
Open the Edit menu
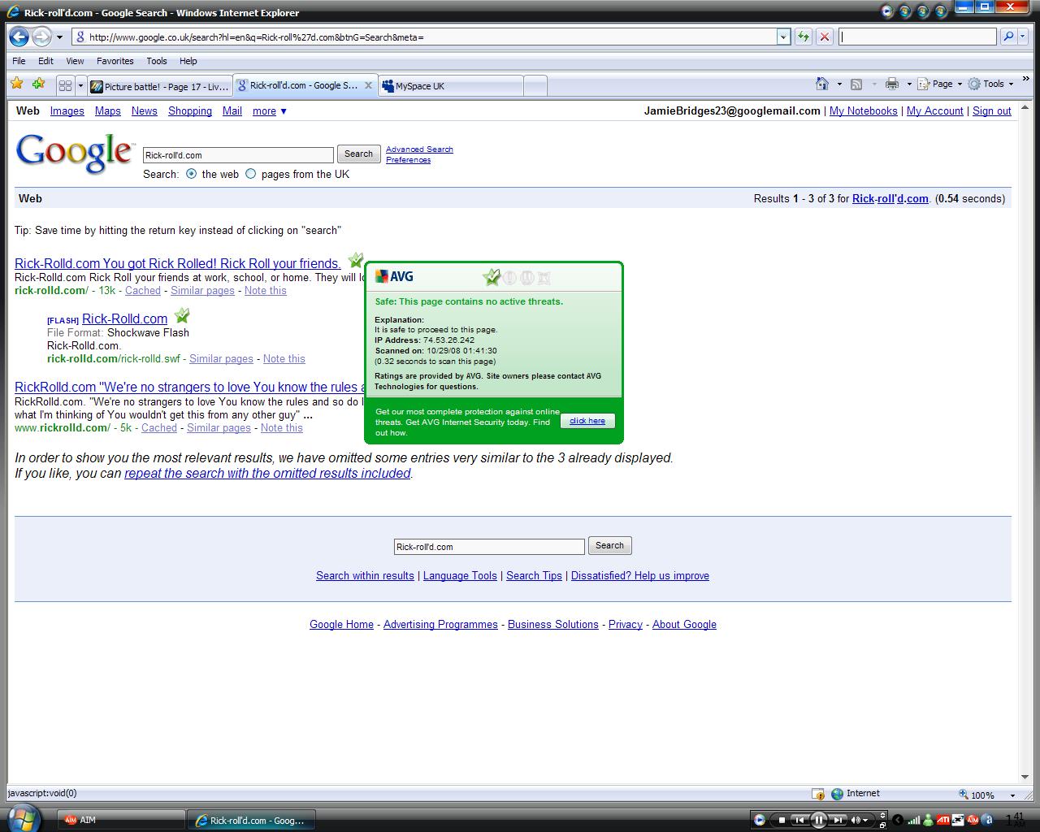[45, 61]
